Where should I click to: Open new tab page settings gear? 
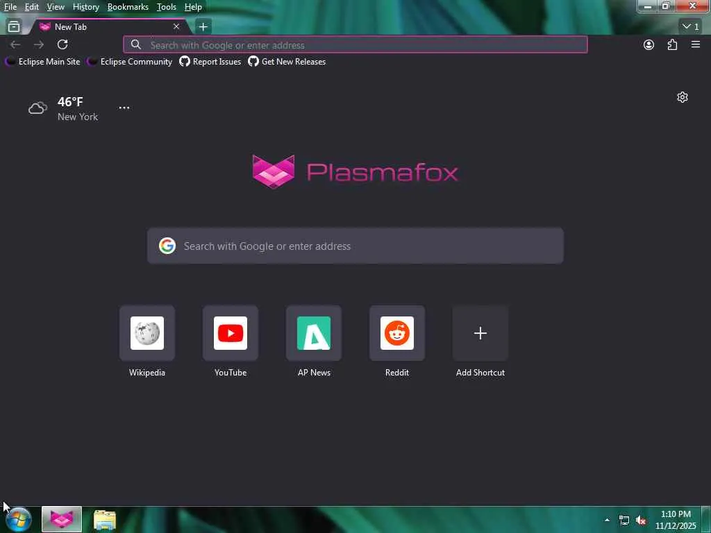pyautogui.click(x=683, y=97)
